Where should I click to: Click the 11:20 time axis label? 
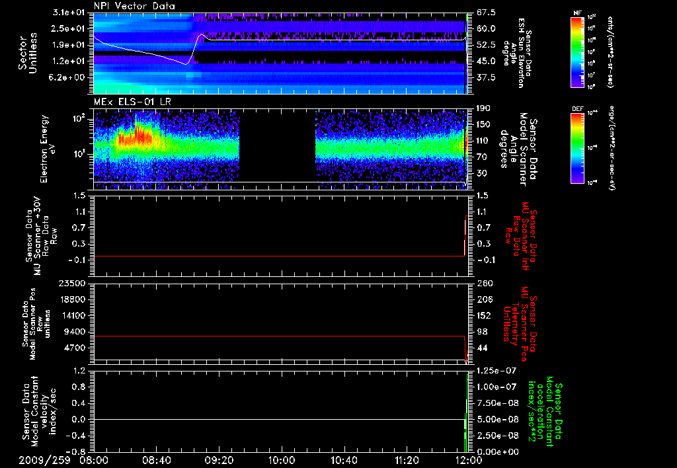pyautogui.click(x=407, y=460)
